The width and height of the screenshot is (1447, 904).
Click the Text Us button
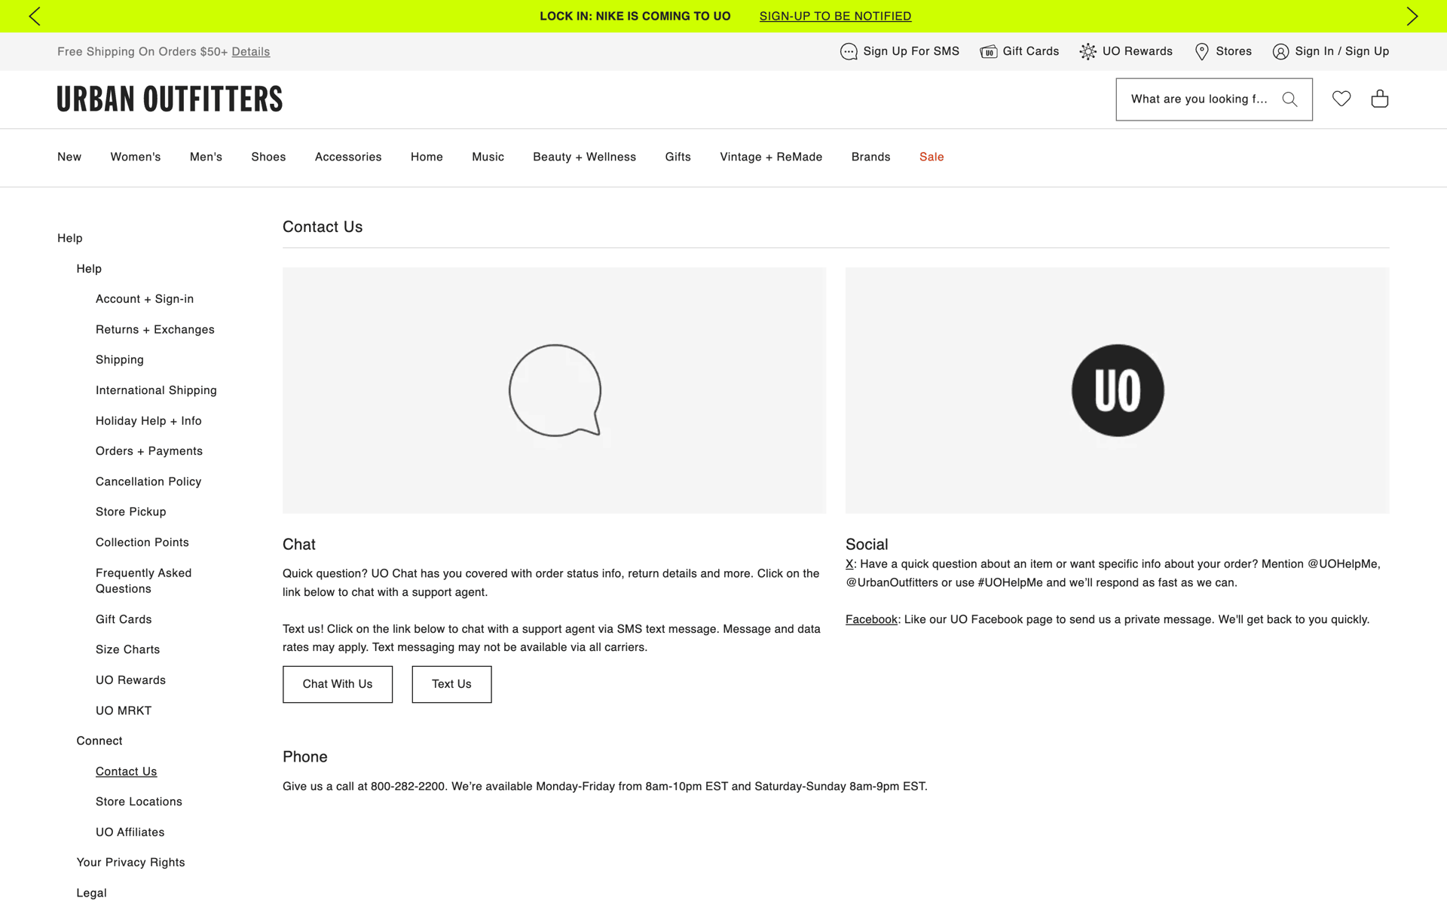tap(451, 684)
